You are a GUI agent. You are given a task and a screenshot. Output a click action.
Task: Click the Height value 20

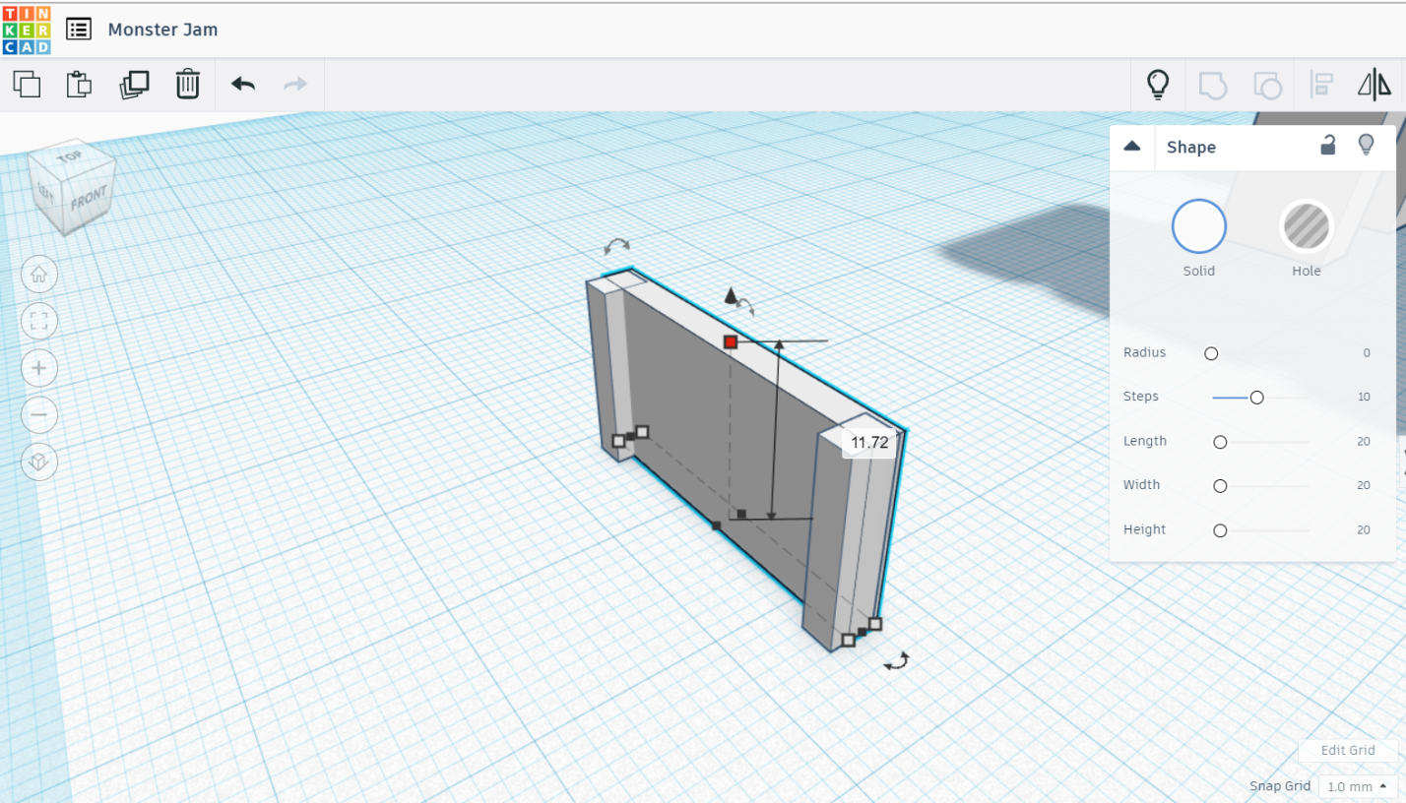[1364, 529]
